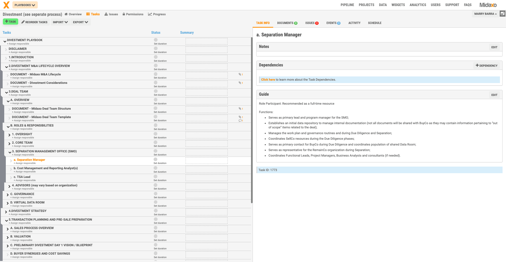This screenshot has height=262, width=506.
Task: Click the green Documents count badge
Action: click(x=296, y=23)
